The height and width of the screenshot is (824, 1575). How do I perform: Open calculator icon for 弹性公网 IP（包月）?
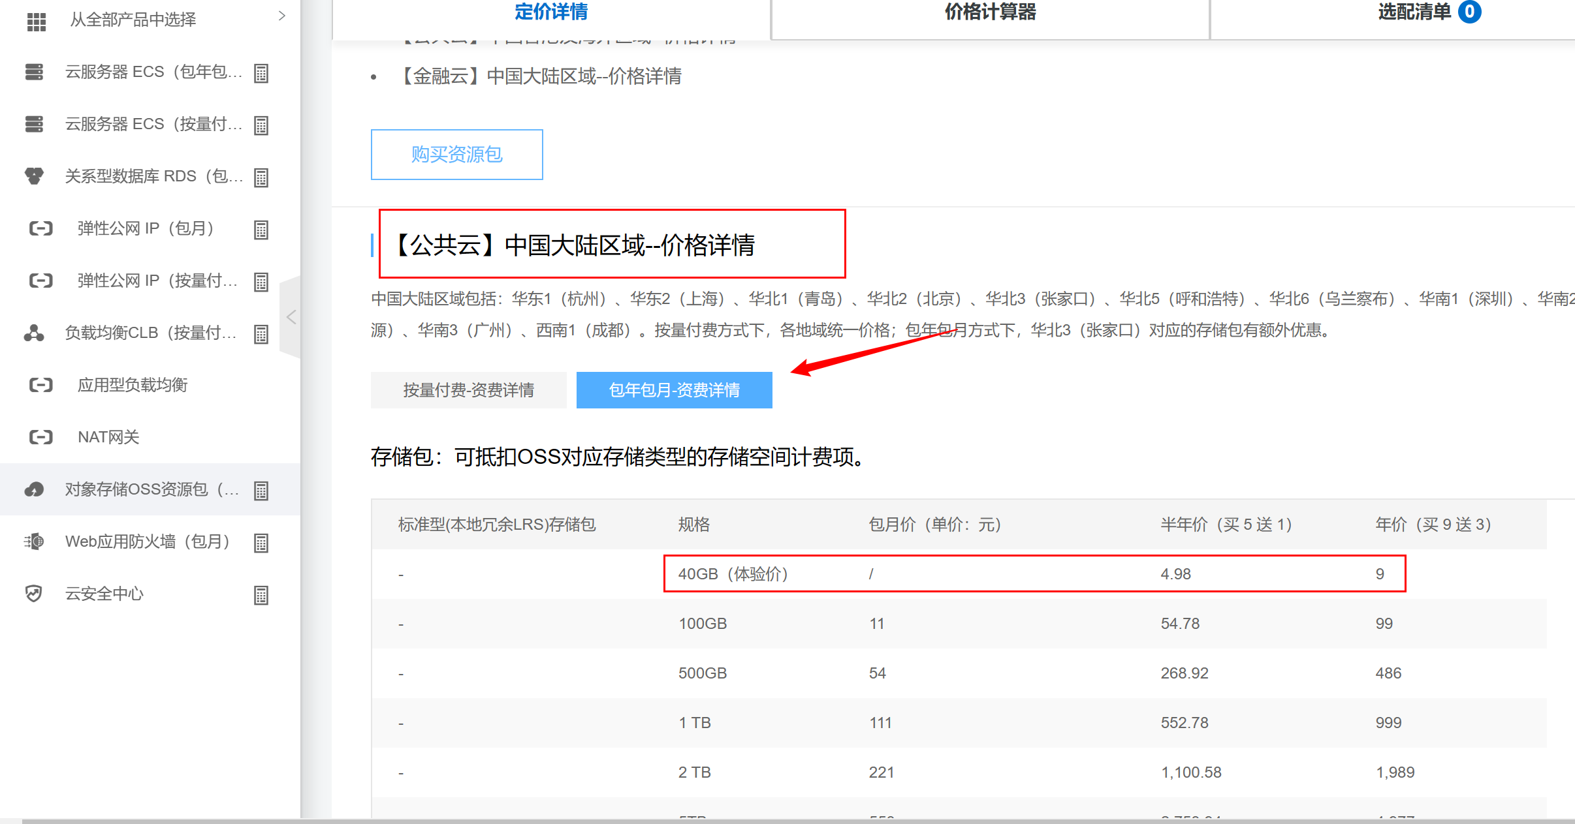point(261,230)
